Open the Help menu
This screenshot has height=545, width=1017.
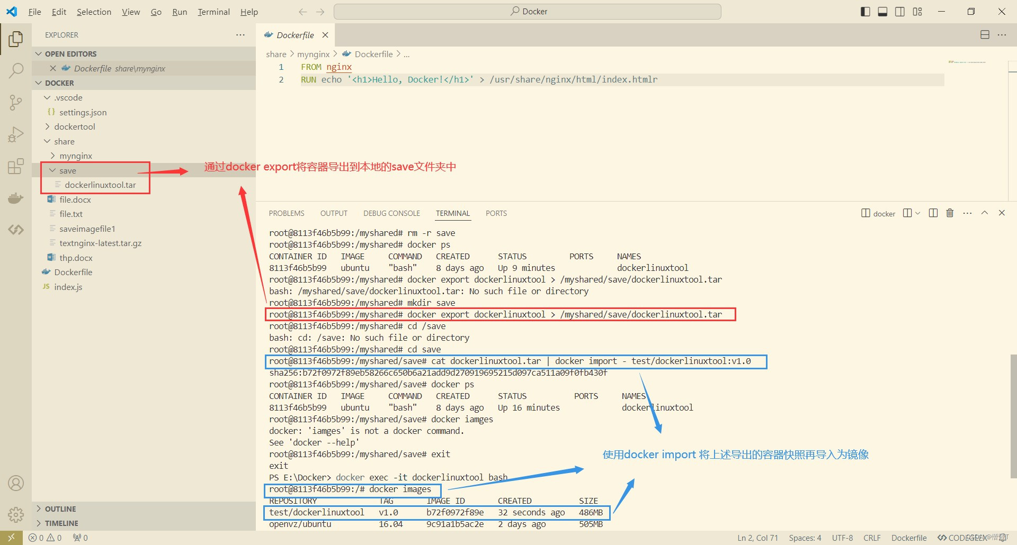(x=249, y=12)
